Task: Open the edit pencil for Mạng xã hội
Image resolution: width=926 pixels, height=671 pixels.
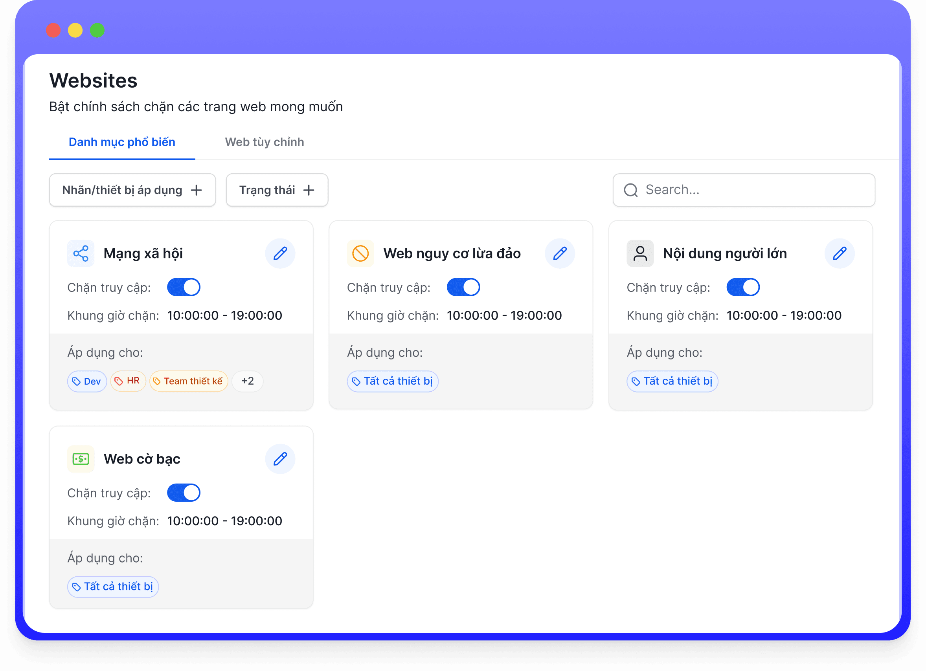Action: (x=280, y=253)
